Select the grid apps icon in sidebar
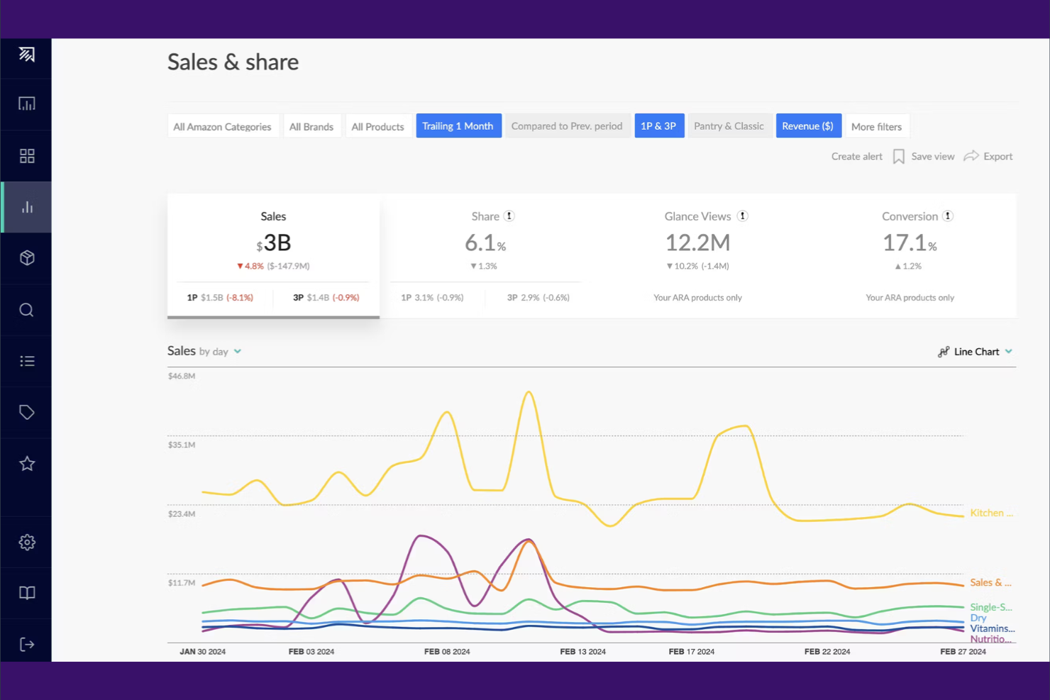This screenshot has height=700, width=1050. (26, 155)
